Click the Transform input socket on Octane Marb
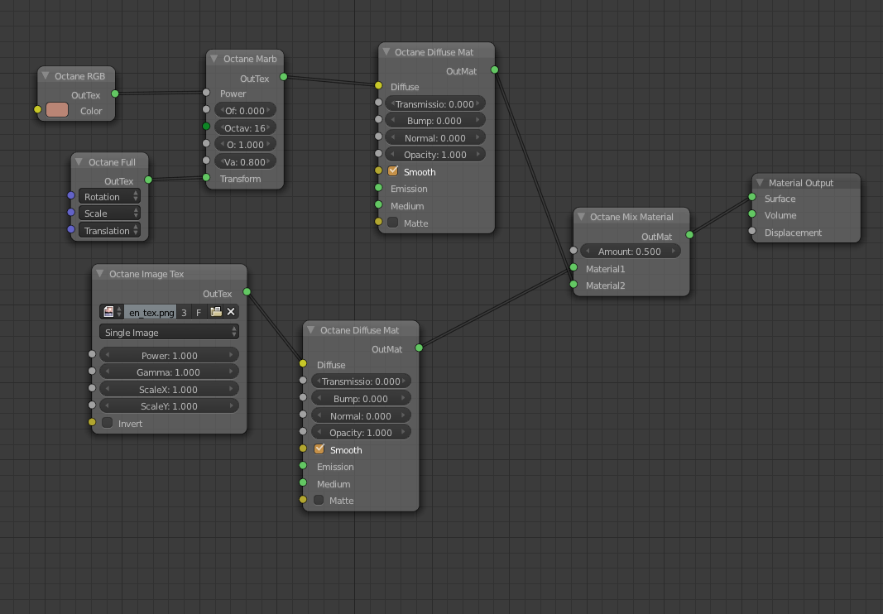Viewport: 883px width, 614px height. pos(206,177)
